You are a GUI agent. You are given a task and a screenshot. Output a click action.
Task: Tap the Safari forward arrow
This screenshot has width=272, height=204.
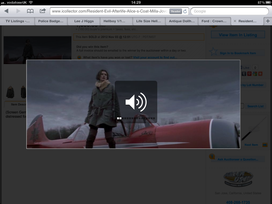click(x=18, y=11)
